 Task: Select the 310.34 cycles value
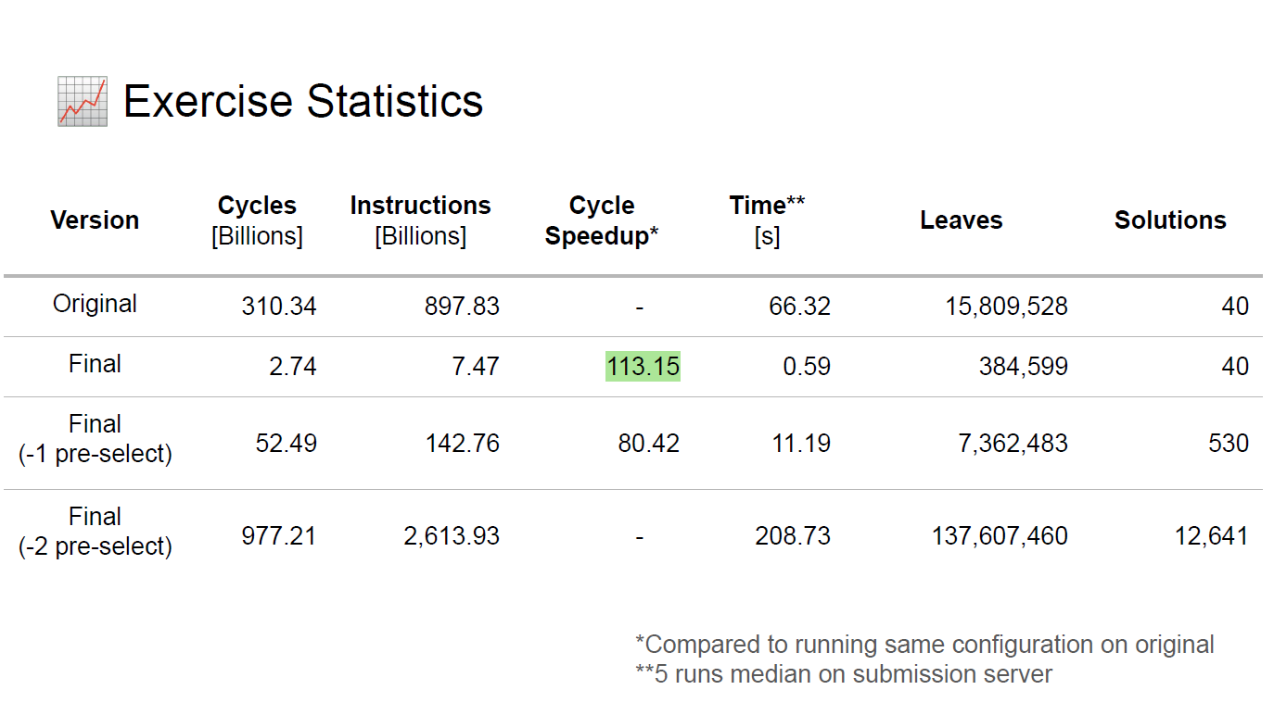click(279, 307)
